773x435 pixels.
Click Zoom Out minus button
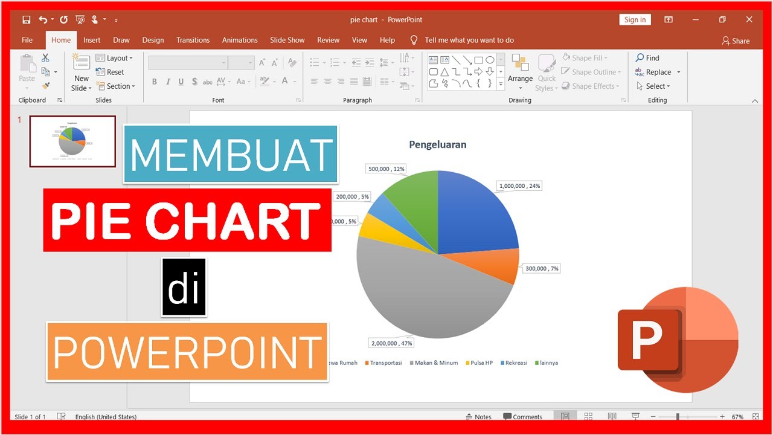pos(654,417)
